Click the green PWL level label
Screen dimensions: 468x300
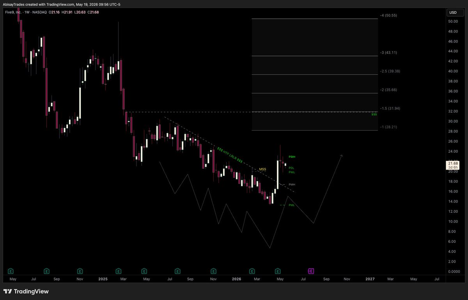[292, 172]
